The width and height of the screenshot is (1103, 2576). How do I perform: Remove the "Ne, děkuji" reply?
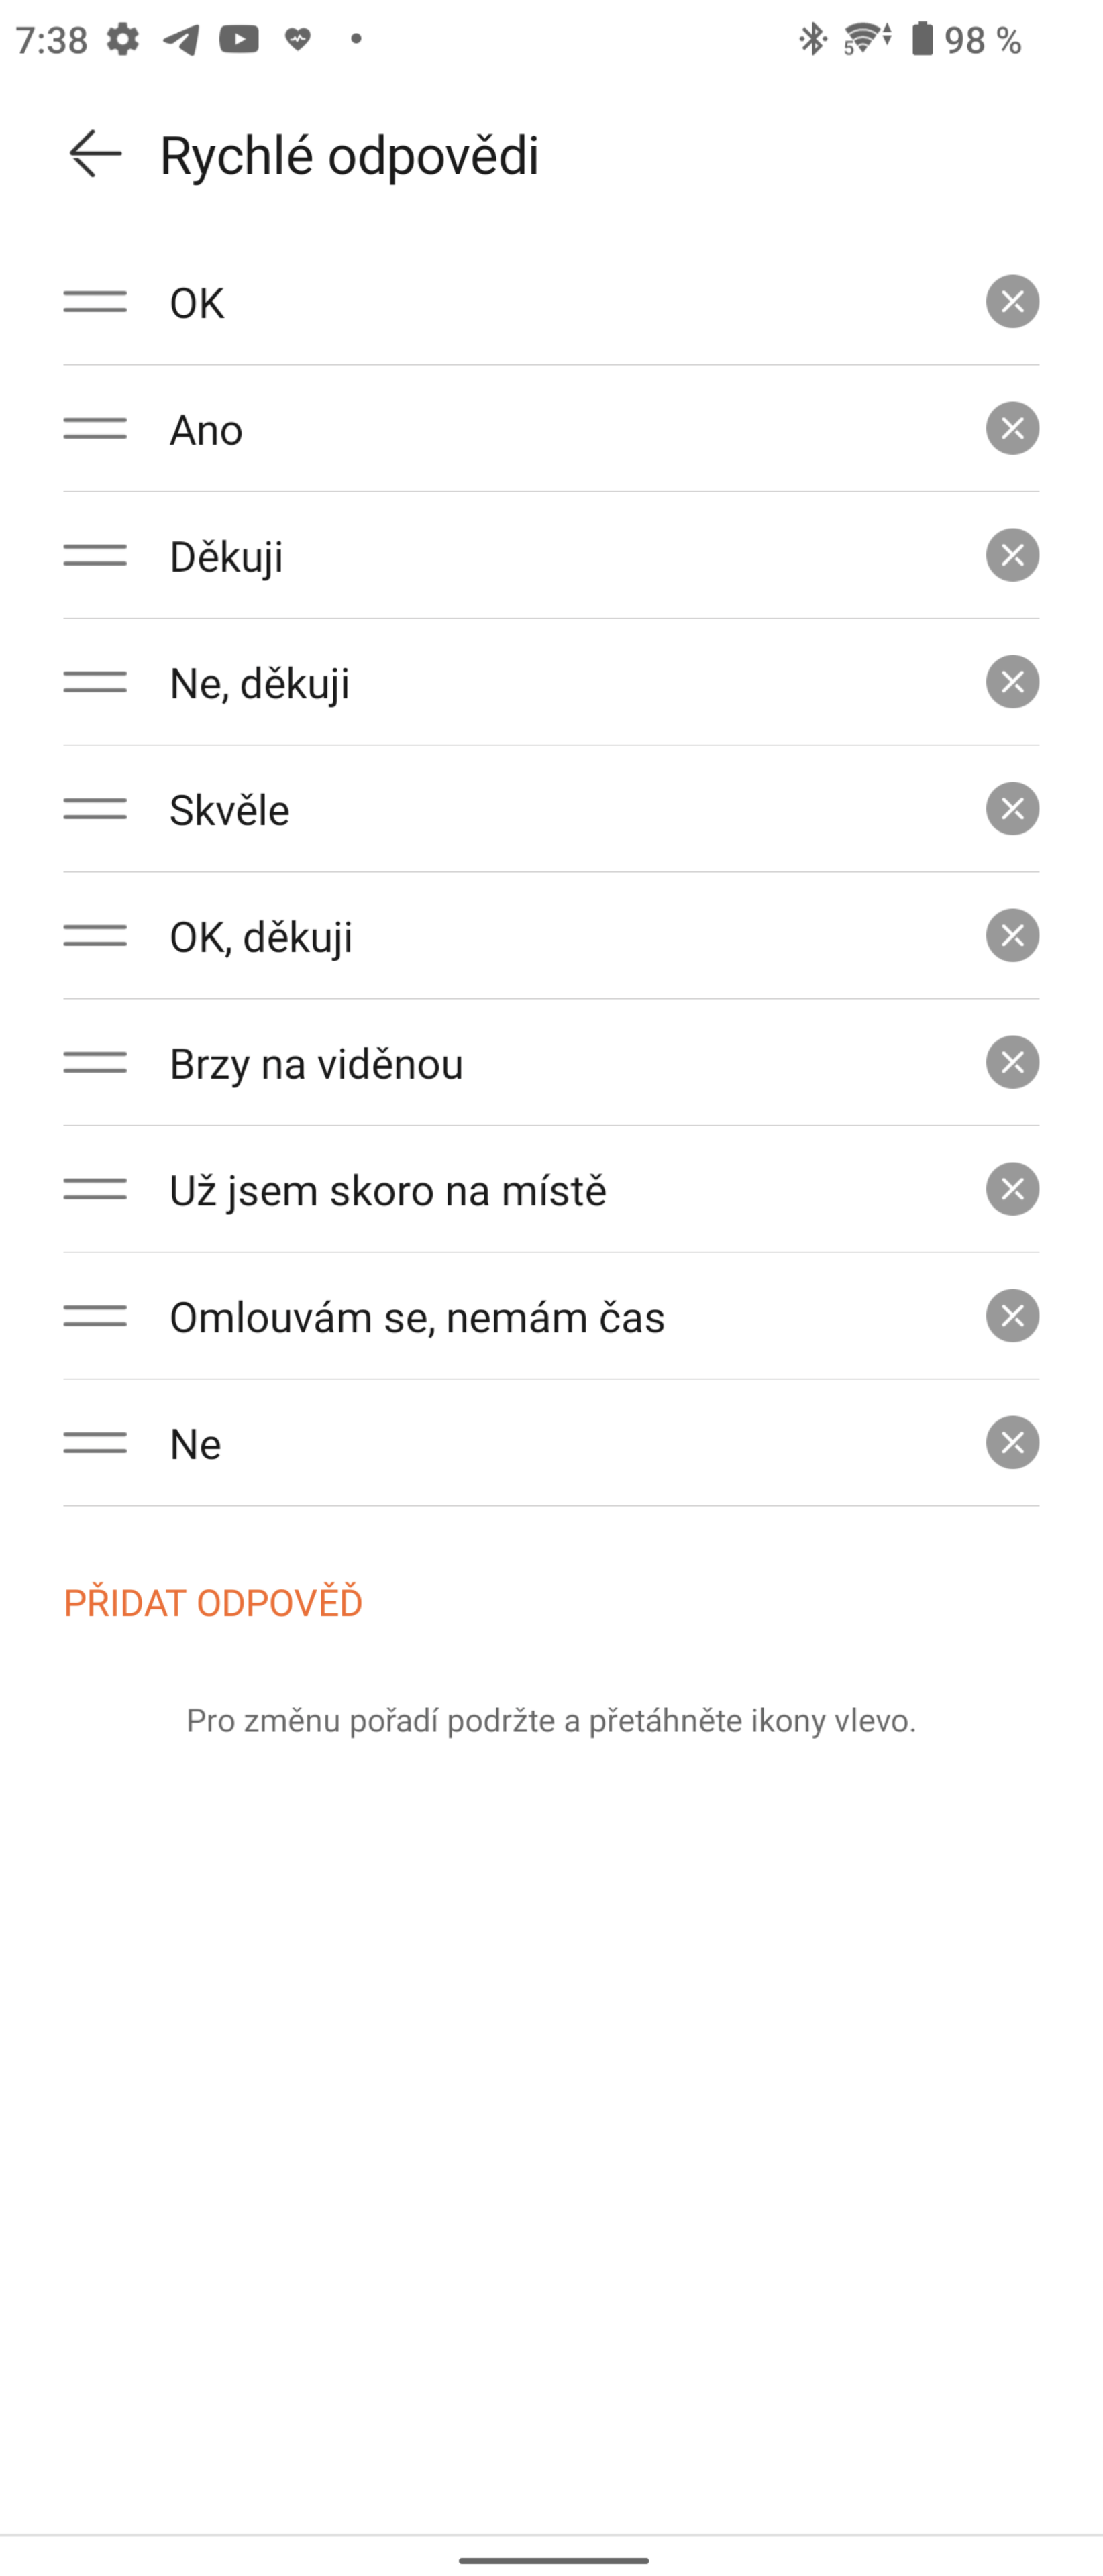(x=1012, y=682)
